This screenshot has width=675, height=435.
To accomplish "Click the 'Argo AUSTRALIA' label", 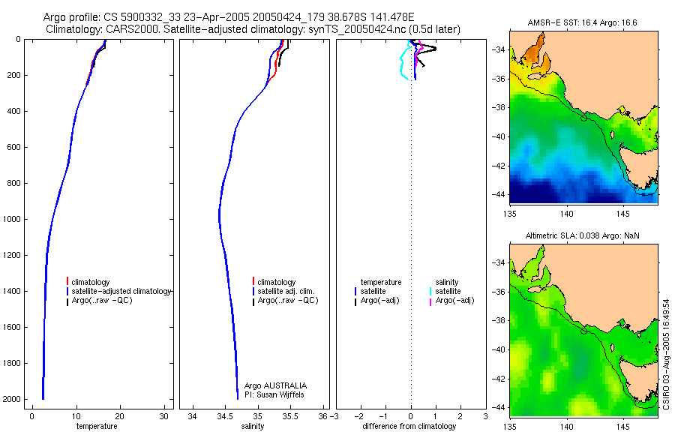I will pos(275,385).
